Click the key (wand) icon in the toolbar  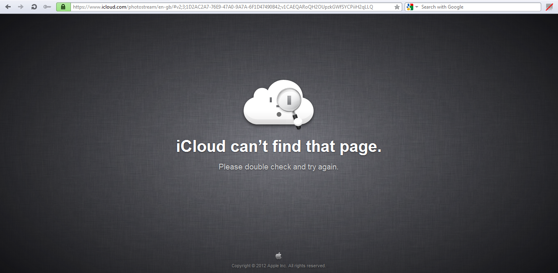(47, 7)
